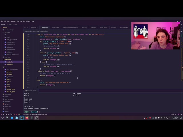Open the Edit menu

tap(8, 21)
